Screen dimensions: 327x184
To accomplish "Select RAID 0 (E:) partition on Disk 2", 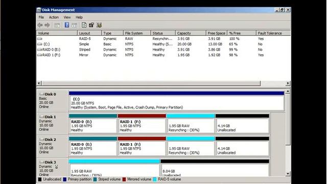I will point(93,147).
